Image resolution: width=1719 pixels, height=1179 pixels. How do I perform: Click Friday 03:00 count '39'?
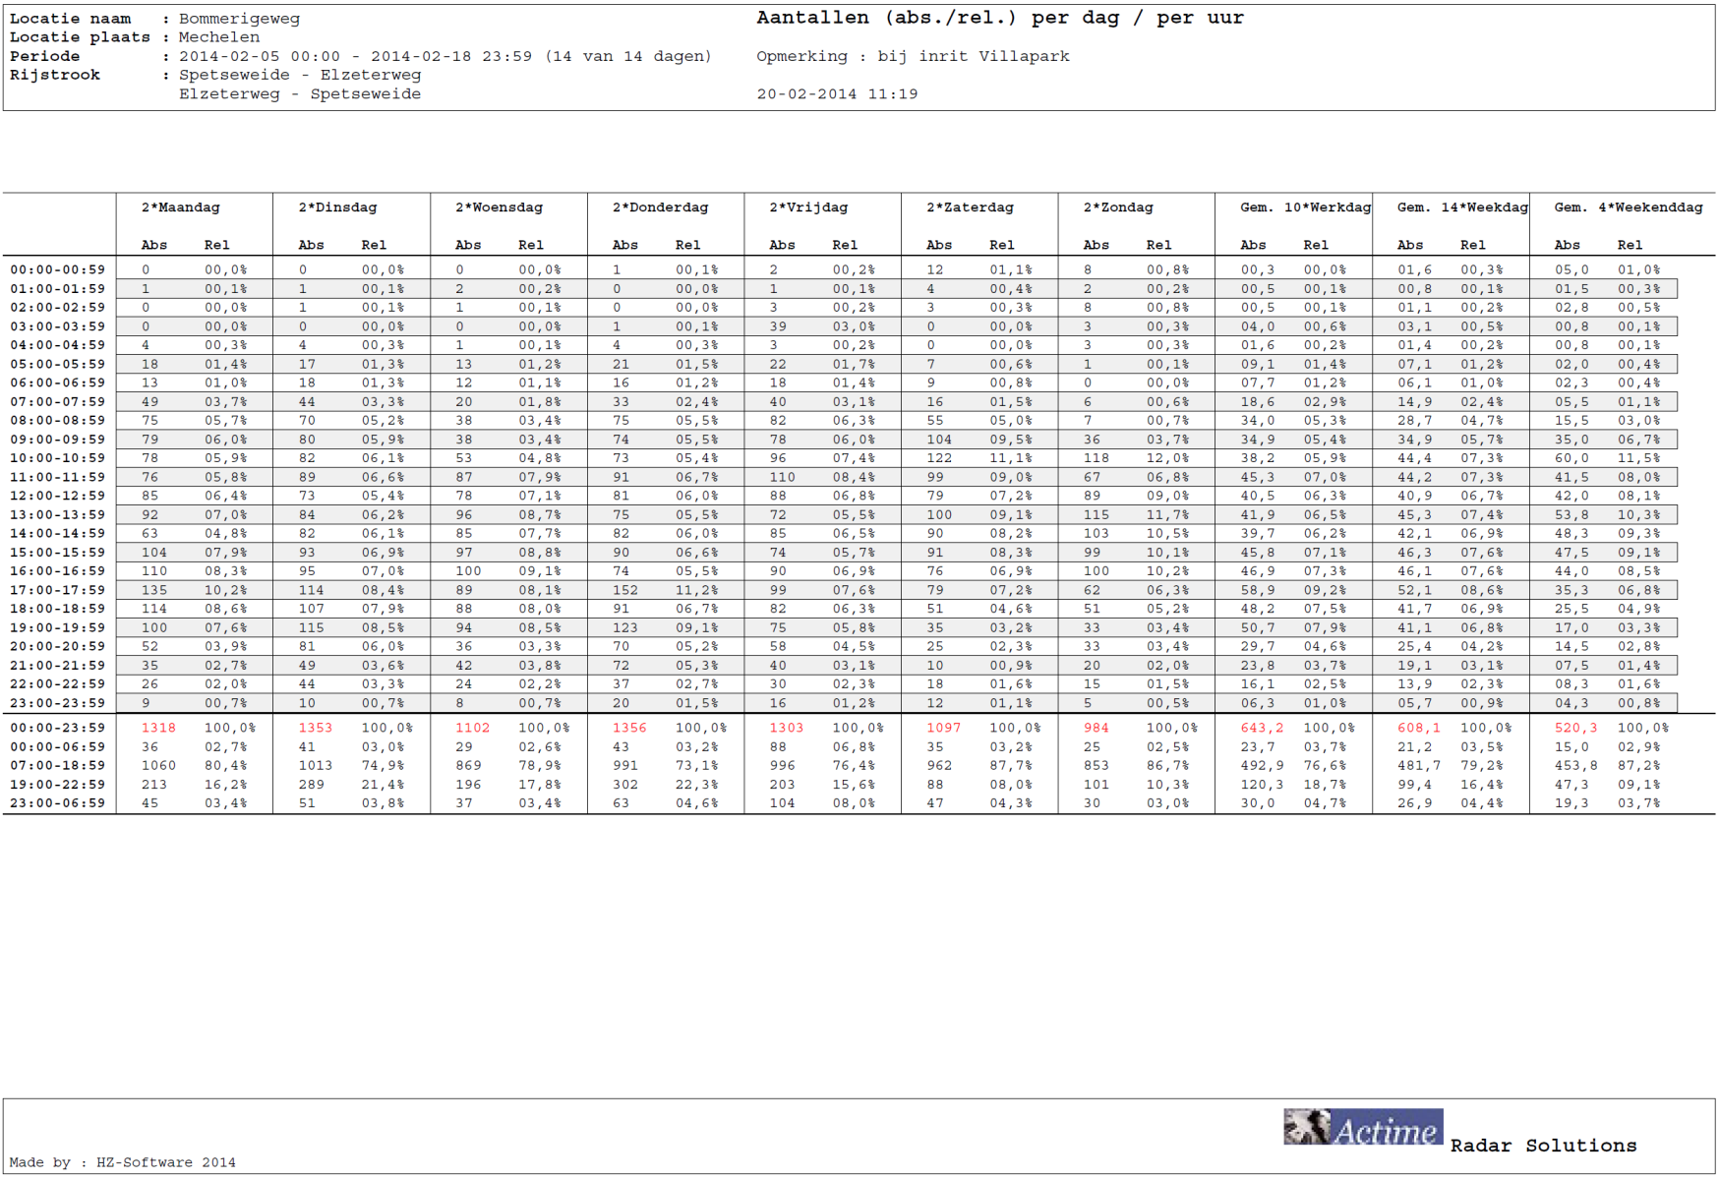pyautogui.click(x=778, y=326)
